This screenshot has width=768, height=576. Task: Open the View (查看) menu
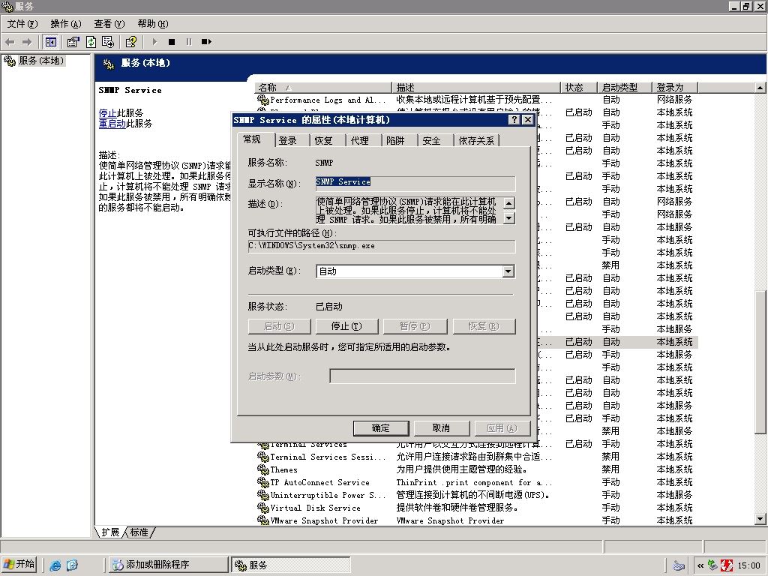pyautogui.click(x=109, y=23)
